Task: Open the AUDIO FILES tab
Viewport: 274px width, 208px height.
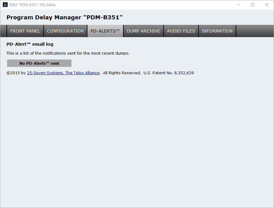Action: pyautogui.click(x=181, y=31)
